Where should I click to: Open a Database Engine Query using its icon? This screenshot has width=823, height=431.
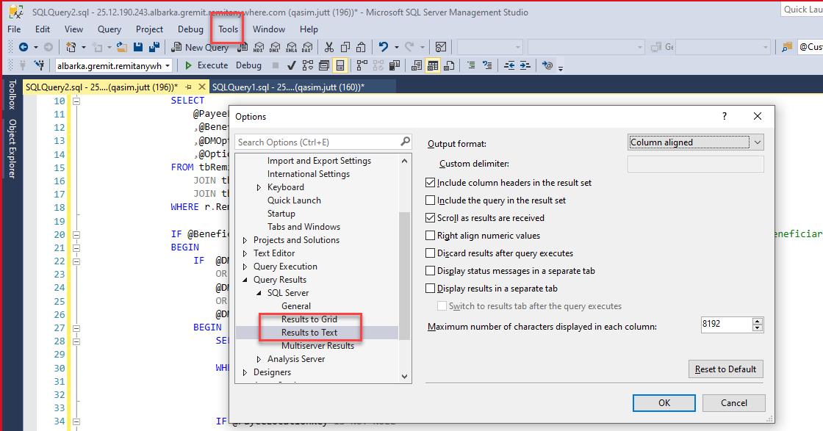coord(242,47)
